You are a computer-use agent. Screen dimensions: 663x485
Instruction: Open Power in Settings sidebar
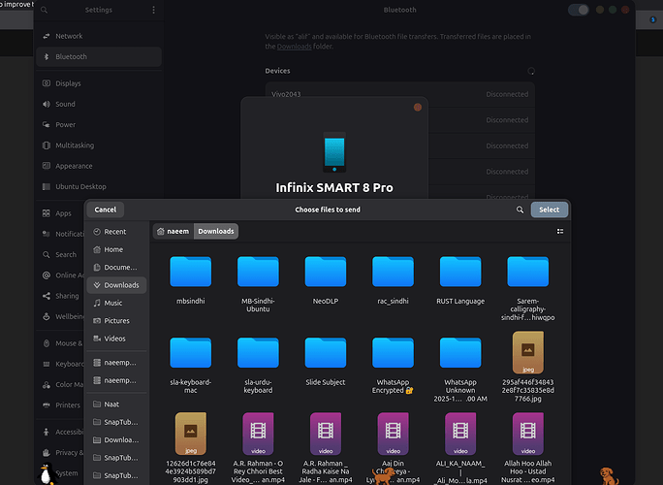coord(99,125)
